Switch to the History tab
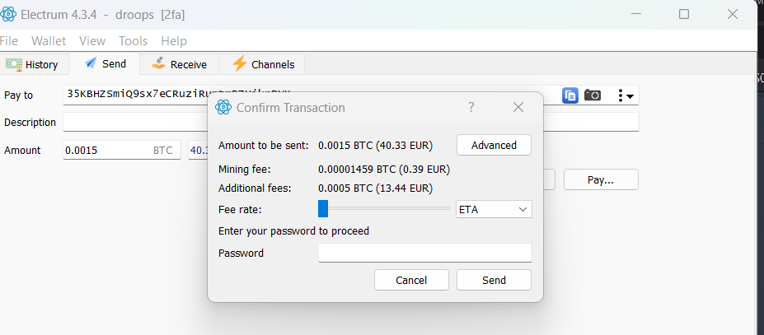The height and width of the screenshot is (335, 764). [x=33, y=64]
